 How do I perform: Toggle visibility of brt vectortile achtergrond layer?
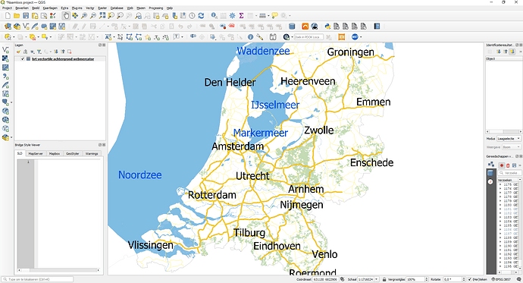[22, 58]
